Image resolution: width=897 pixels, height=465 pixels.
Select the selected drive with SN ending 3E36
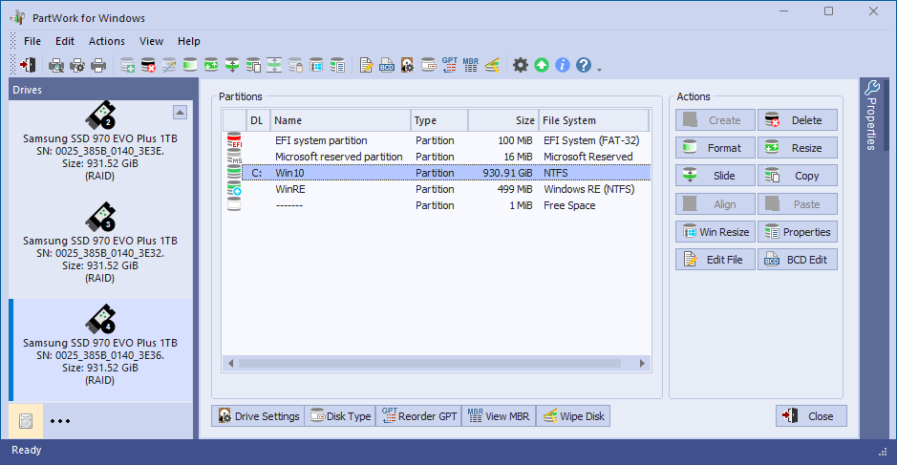(x=100, y=349)
